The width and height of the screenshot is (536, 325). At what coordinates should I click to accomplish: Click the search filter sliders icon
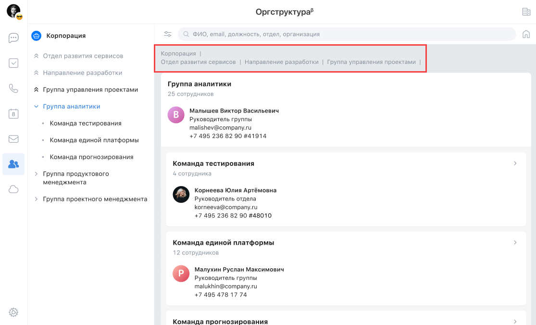[167, 34]
